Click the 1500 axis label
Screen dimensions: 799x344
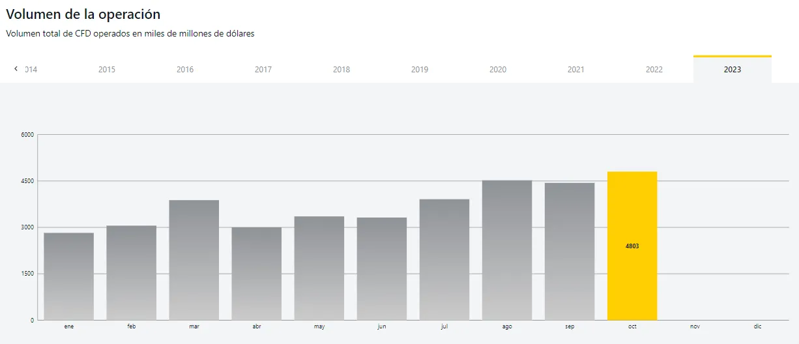(x=27, y=274)
